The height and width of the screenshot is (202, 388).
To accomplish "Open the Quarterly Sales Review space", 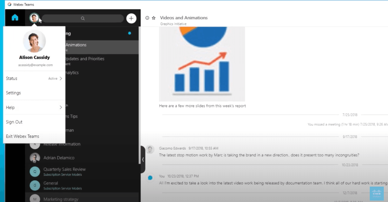I will (x=82, y=172).
